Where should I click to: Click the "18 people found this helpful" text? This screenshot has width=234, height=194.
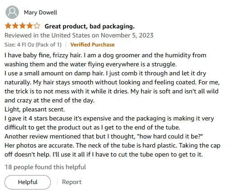(45, 167)
